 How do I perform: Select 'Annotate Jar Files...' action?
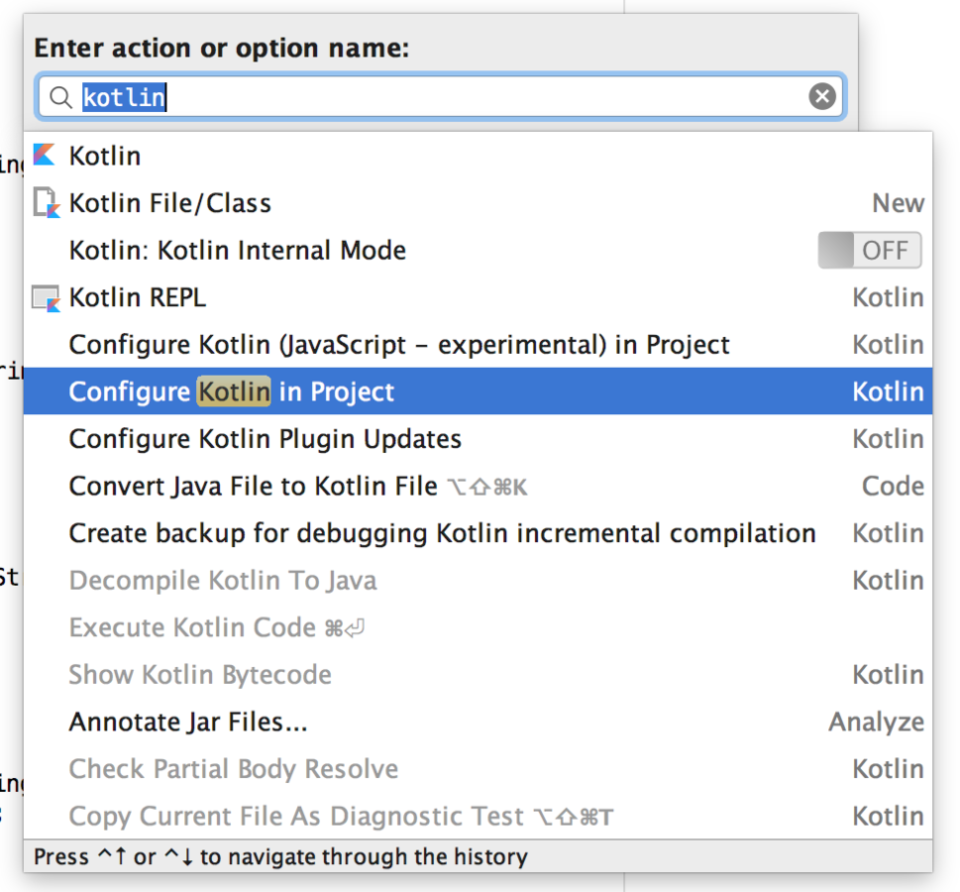[478, 722]
